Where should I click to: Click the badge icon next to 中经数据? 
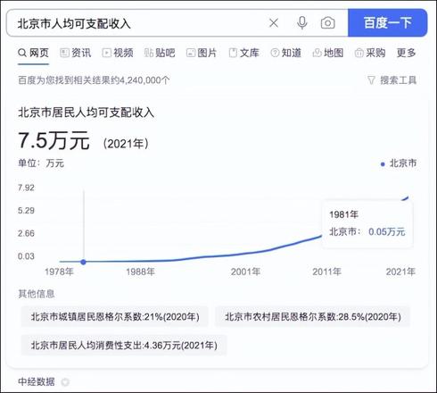(x=65, y=382)
